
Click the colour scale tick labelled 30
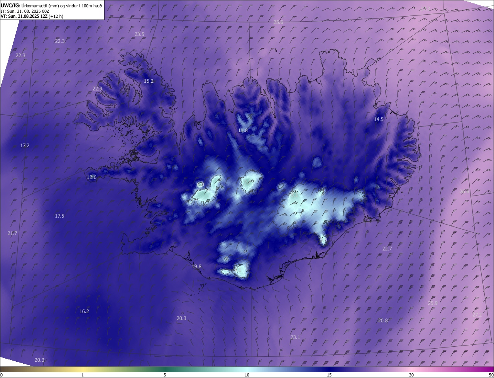click(x=411, y=375)
